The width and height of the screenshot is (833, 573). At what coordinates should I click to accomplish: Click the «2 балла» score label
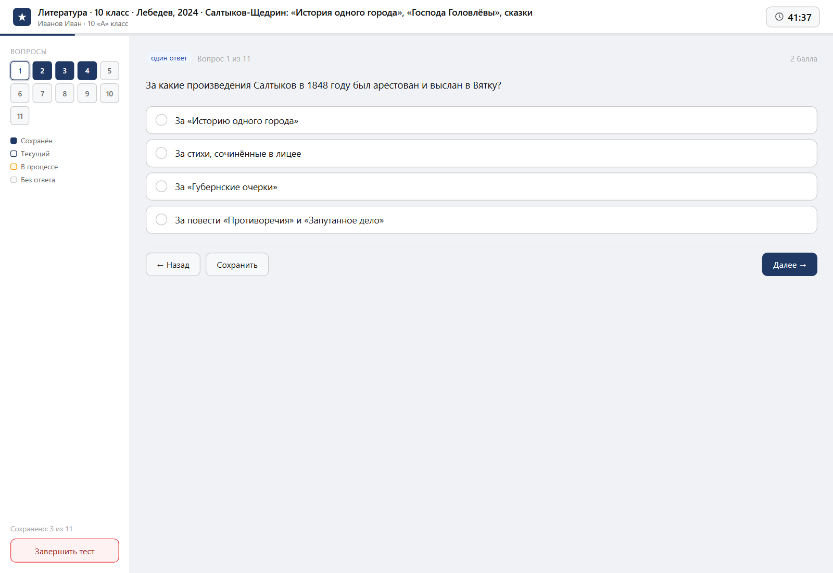pyautogui.click(x=803, y=59)
